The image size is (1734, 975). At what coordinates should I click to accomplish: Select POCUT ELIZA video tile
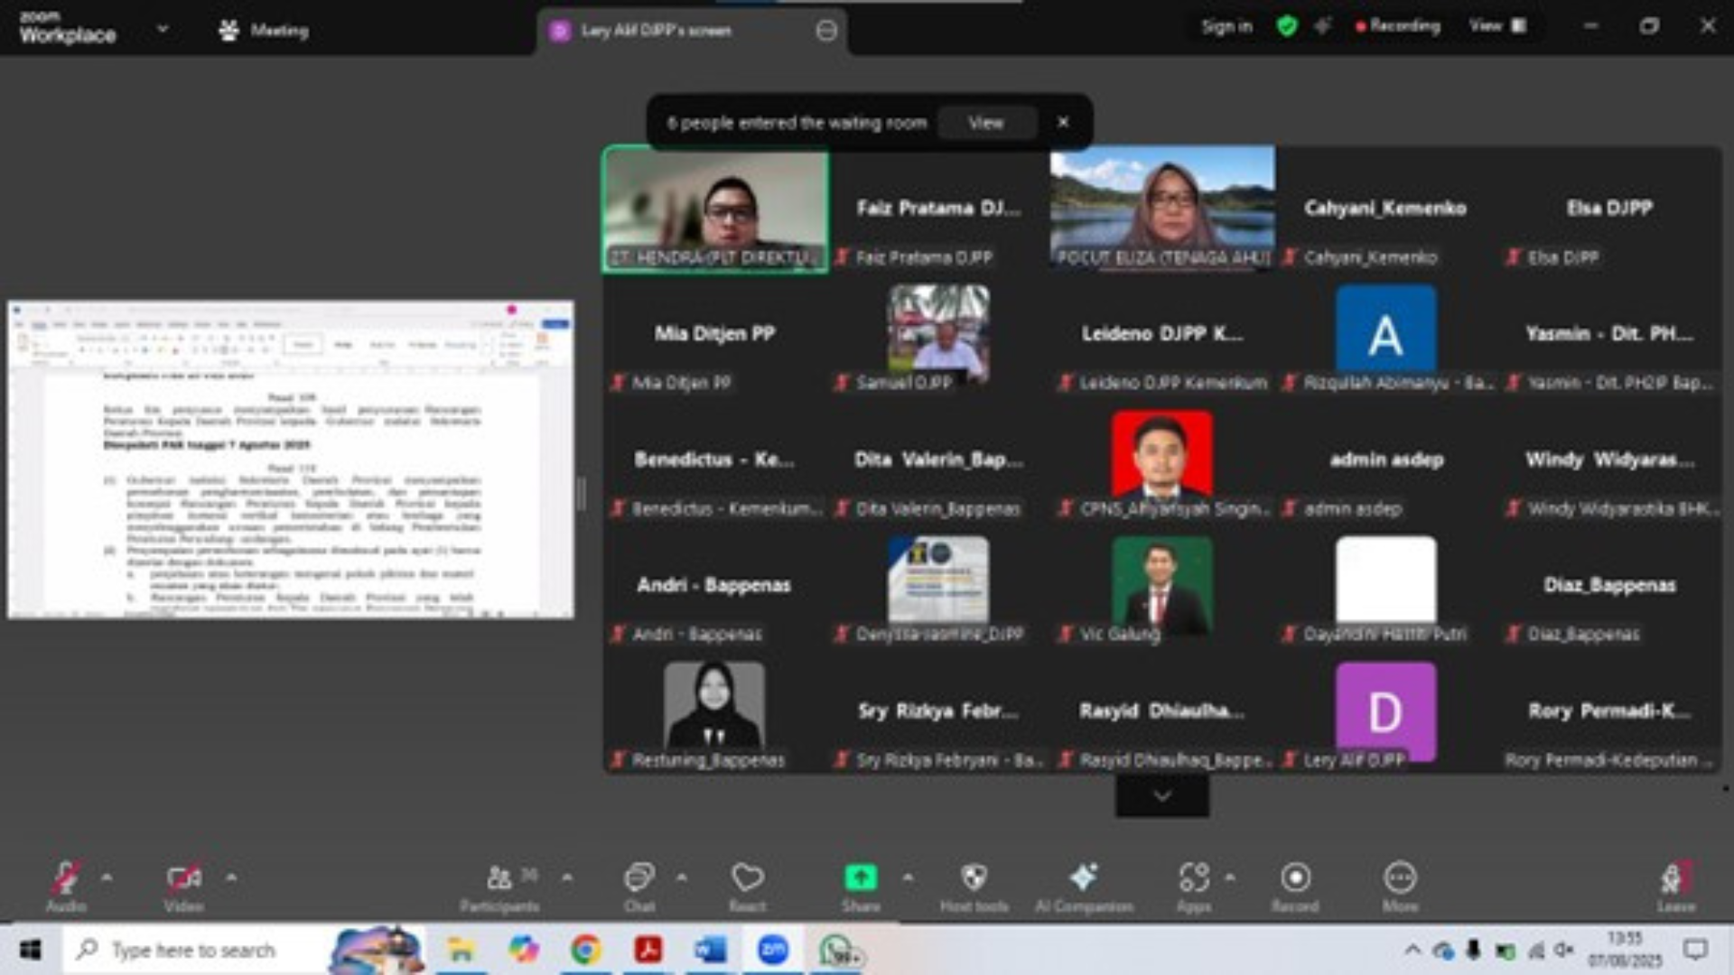click(1162, 209)
